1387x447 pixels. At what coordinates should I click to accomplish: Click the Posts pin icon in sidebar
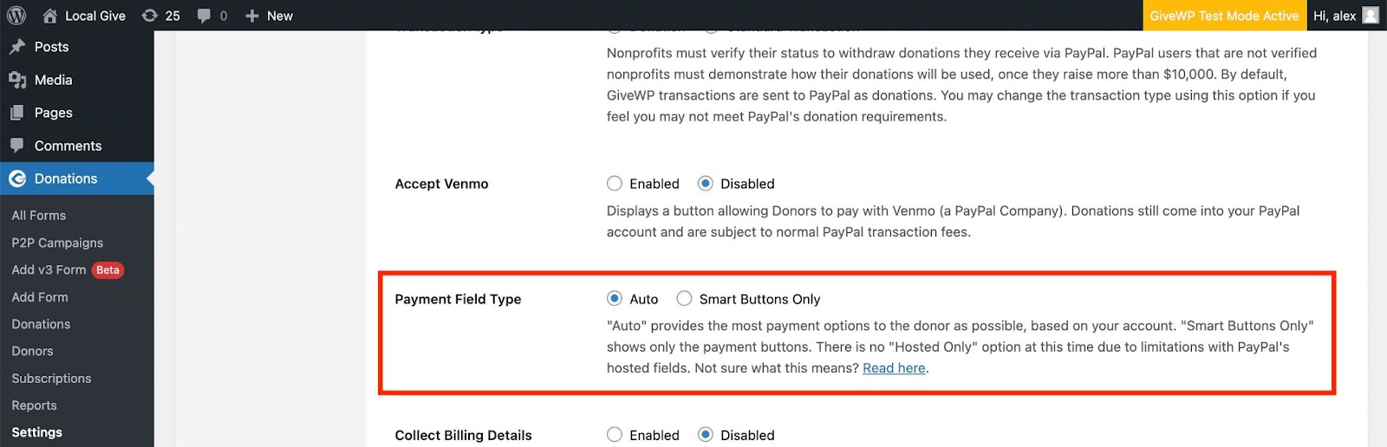click(x=17, y=47)
